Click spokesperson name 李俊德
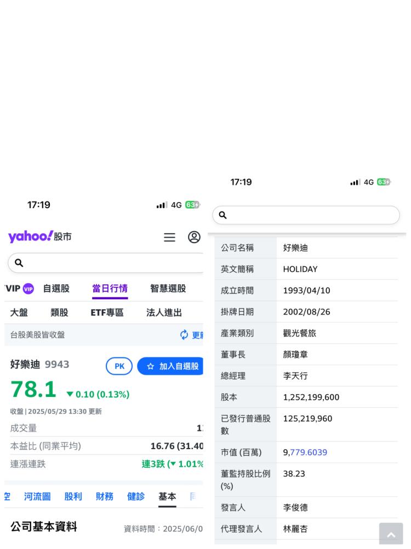This screenshot has height=549, width=411. (295, 508)
